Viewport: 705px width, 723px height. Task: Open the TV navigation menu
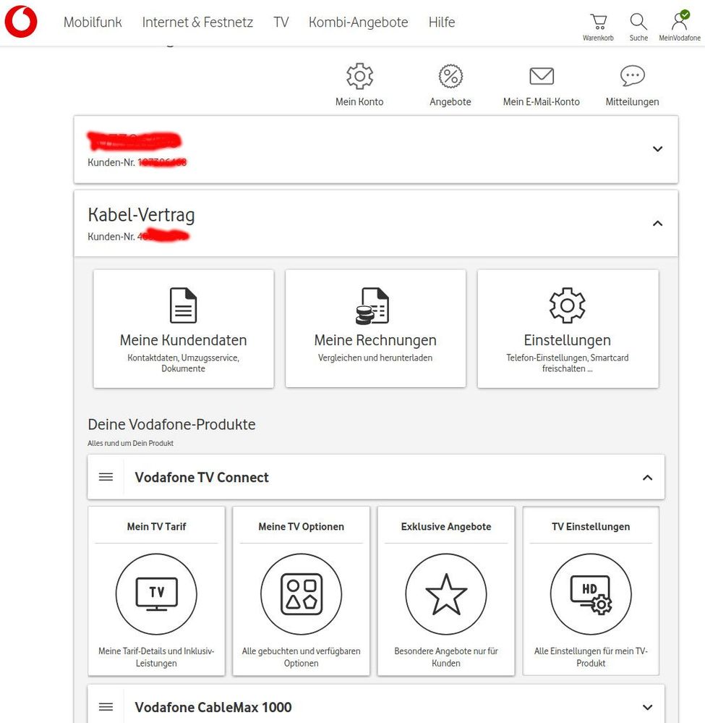[281, 22]
